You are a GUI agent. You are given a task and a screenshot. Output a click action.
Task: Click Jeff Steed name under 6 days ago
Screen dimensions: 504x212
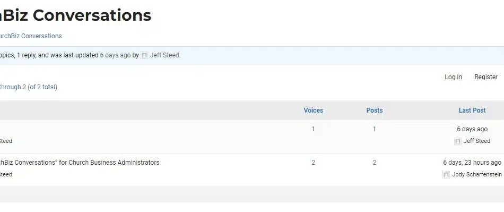(x=477, y=141)
